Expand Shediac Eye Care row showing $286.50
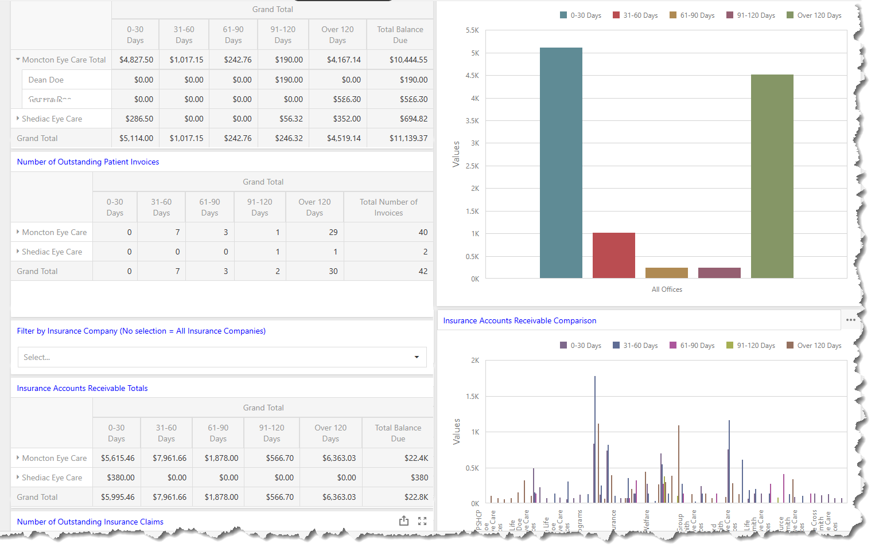Image resolution: width=879 pixels, height=552 pixels. coord(18,119)
